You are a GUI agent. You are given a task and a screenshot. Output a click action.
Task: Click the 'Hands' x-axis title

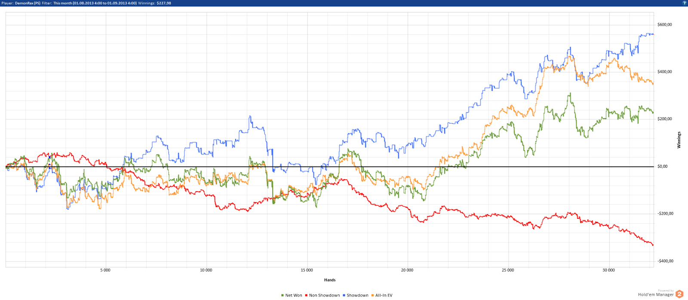click(x=330, y=280)
